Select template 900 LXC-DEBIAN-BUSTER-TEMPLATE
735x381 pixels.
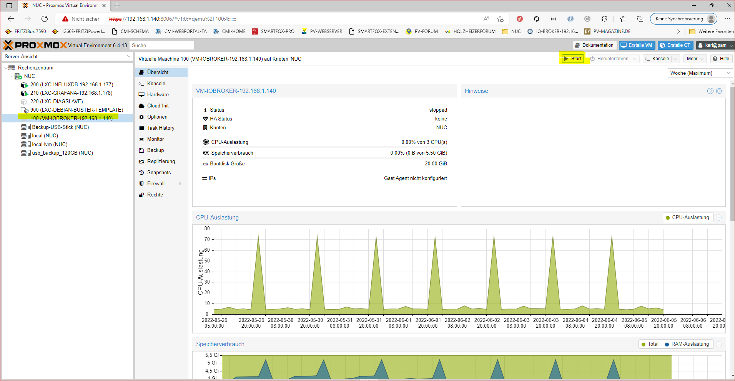click(76, 110)
